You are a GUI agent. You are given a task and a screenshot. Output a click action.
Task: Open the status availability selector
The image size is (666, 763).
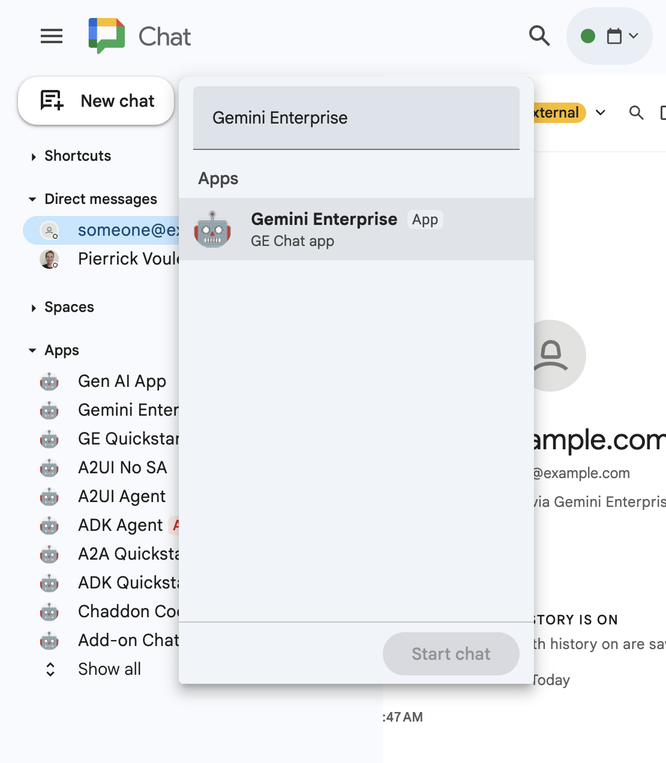tap(609, 36)
